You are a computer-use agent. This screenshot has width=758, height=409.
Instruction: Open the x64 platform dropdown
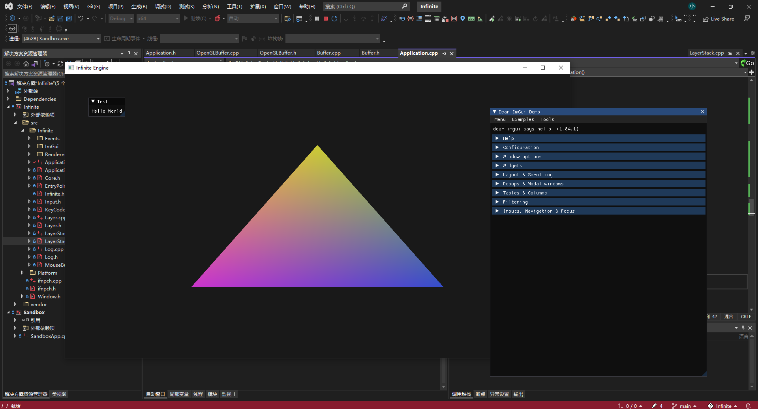[158, 19]
